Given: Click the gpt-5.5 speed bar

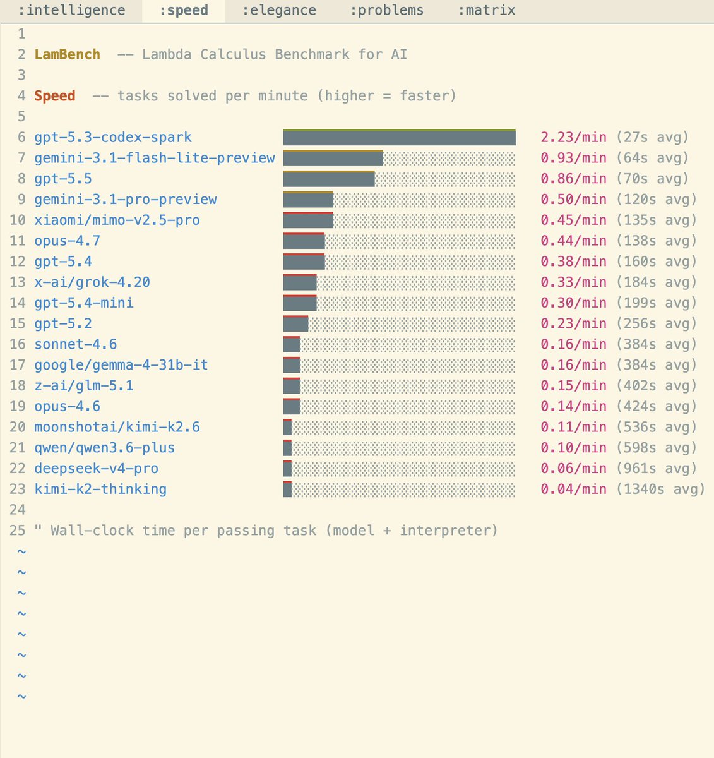Looking at the screenshot, I should coord(399,179).
